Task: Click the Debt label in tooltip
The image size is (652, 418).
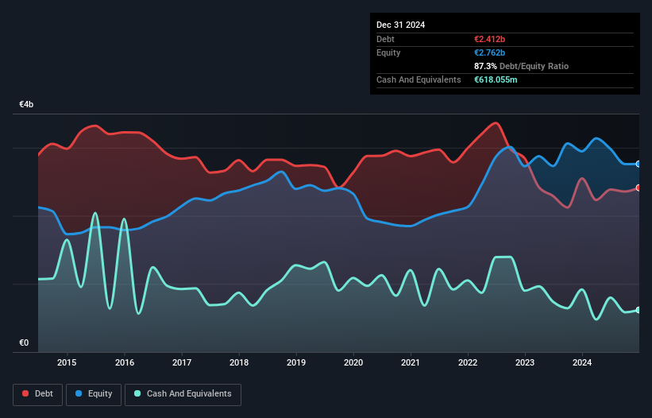Action: tap(385, 39)
